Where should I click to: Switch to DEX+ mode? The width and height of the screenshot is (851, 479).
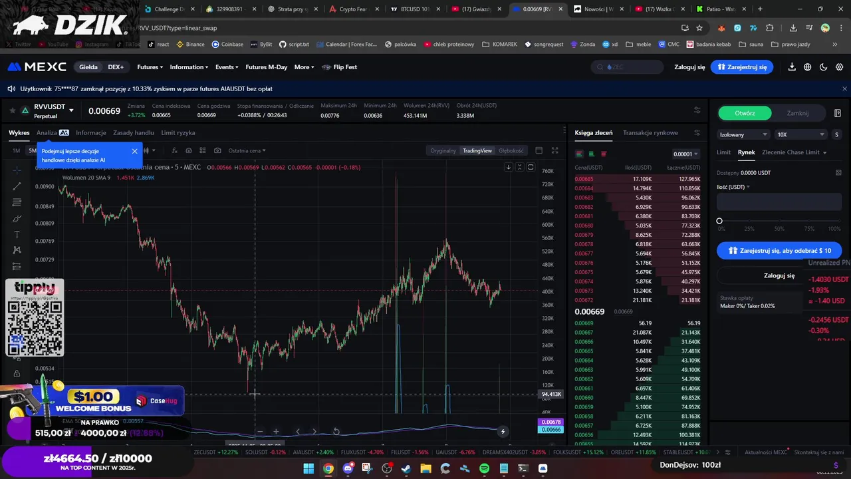[116, 67]
